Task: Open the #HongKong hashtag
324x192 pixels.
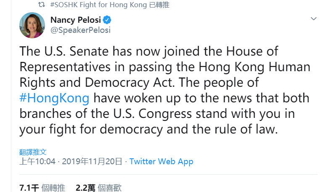Action: pos(54,98)
